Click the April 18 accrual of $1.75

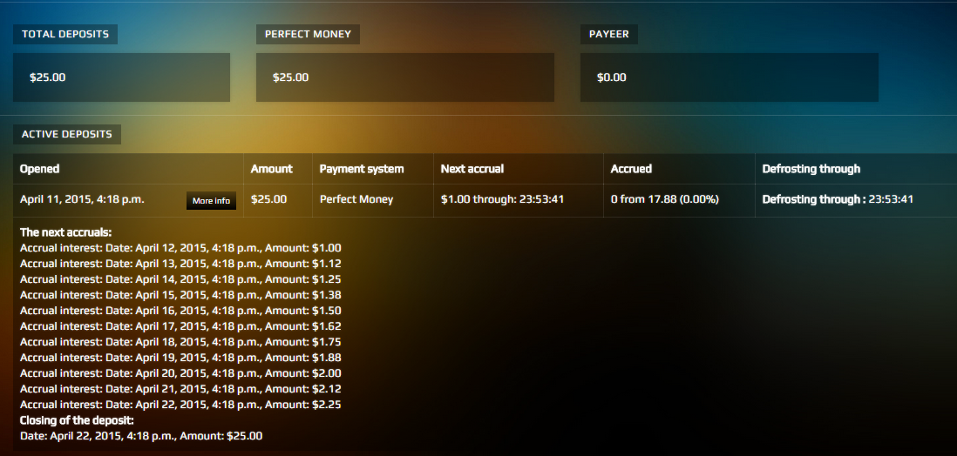[180, 342]
